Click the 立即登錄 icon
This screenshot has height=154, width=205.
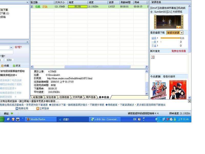pyautogui.click(x=38, y=108)
